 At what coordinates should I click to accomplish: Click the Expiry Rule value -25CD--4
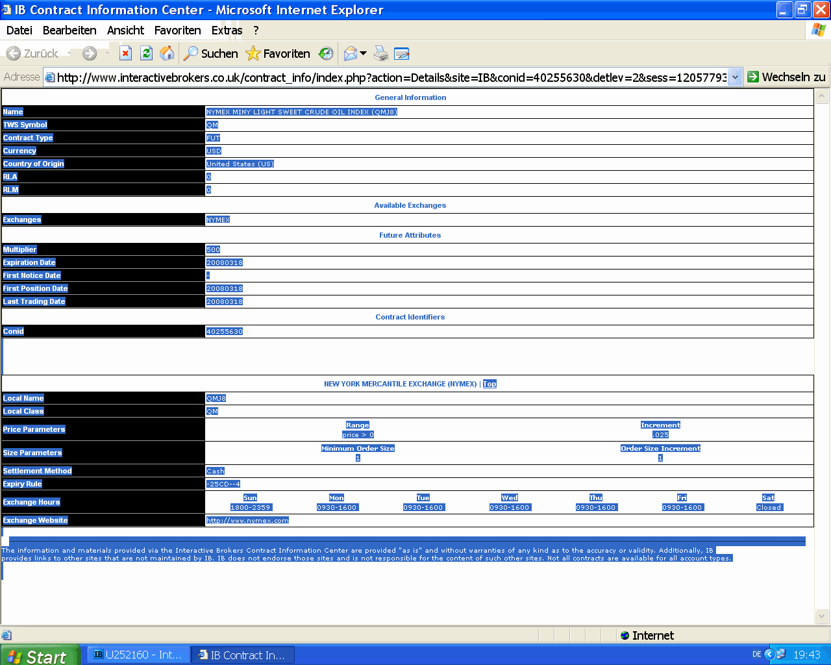tap(223, 484)
